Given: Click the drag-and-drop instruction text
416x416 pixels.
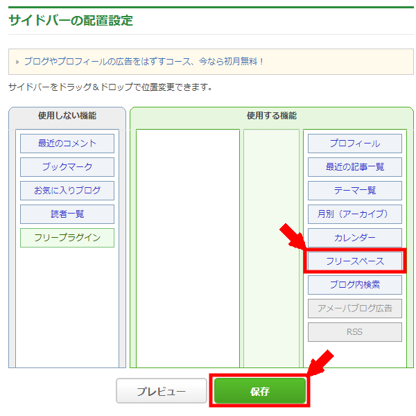Looking at the screenshot, I should point(110,87).
